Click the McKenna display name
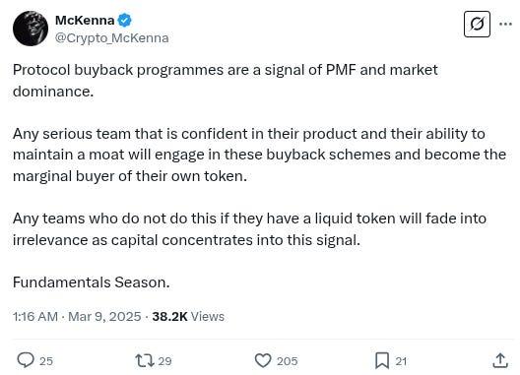The width and height of the screenshot is (520, 375). [85, 21]
